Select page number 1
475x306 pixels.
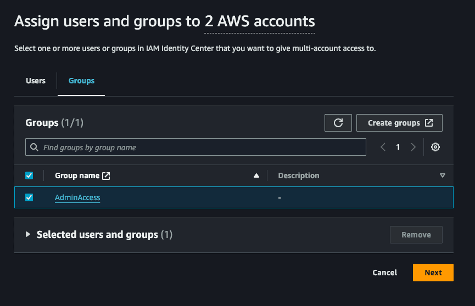coord(398,147)
